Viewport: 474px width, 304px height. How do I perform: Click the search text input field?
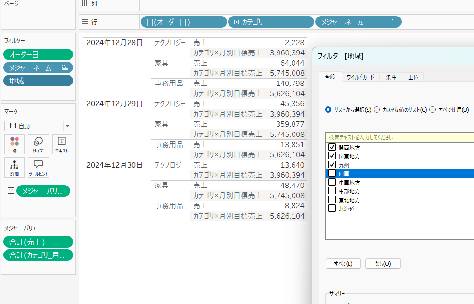pyautogui.click(x=398, y=137)
